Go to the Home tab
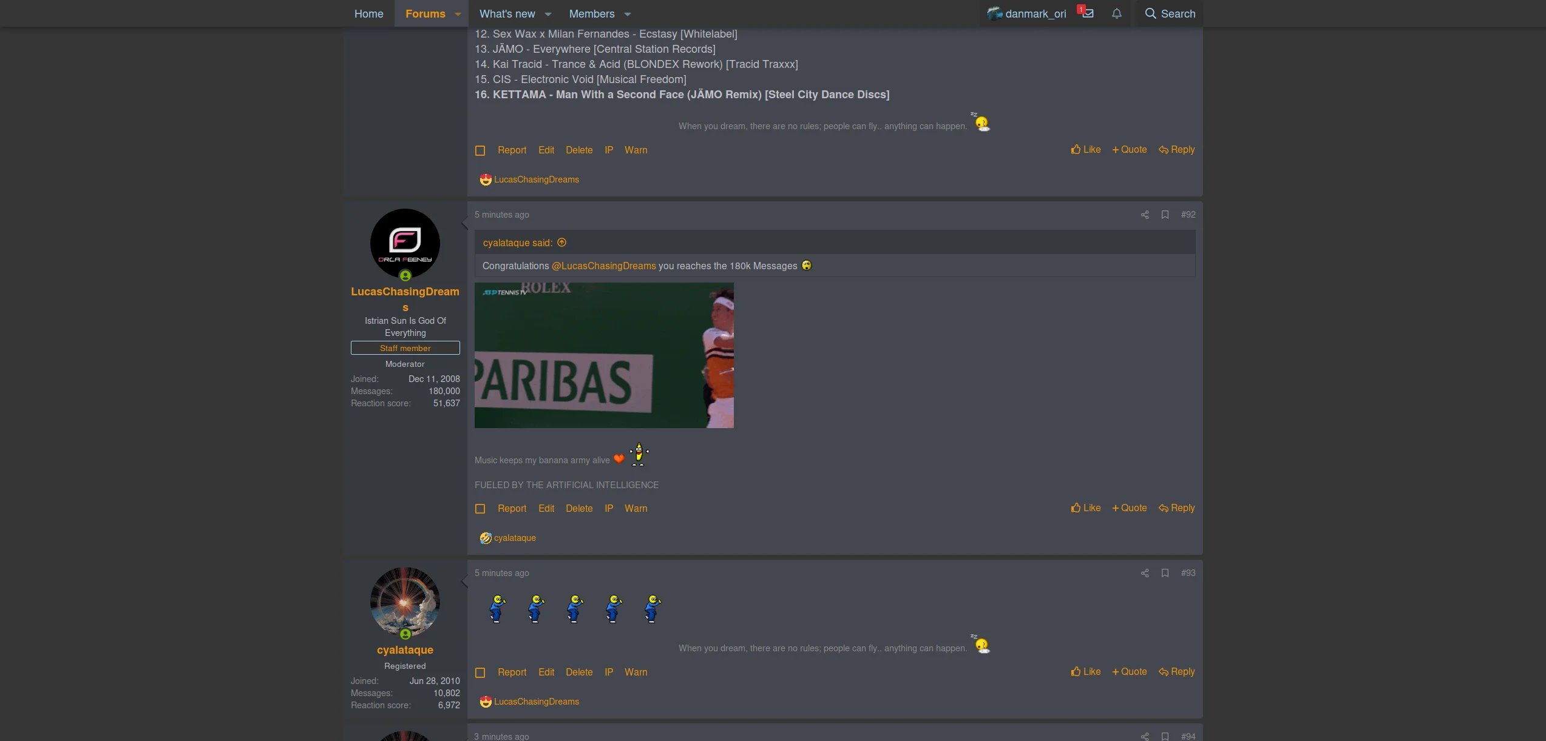Viewport: 1546px width, 741px height. point(368,13)
